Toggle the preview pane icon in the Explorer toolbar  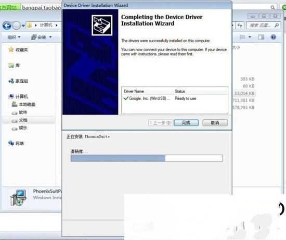(261, 37)
